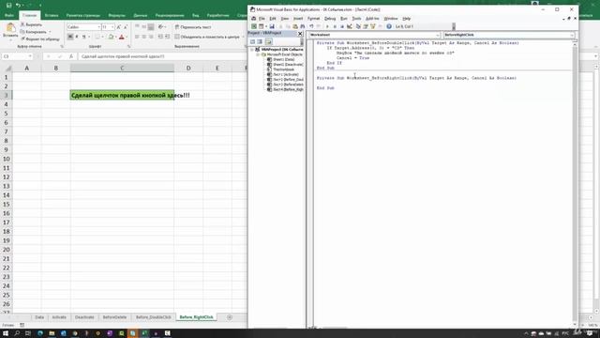This screenshot has height=338, width=600.
Task: Click the fill color bucket icon
Action: coord(111,37)
